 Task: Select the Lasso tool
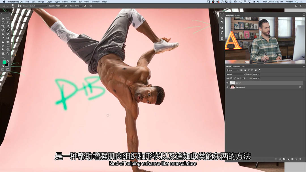(x=3, y=22)
